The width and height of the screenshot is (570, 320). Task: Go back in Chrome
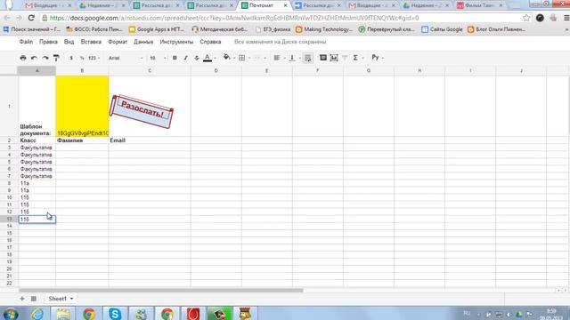pyautogui.click(x=7, y=18)
